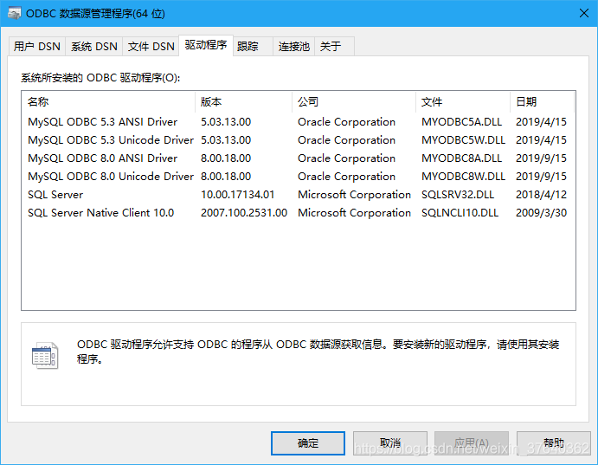The image size is (598, 465).
Task: Click the 驱动程序 tab
Action: pos(206,45)
